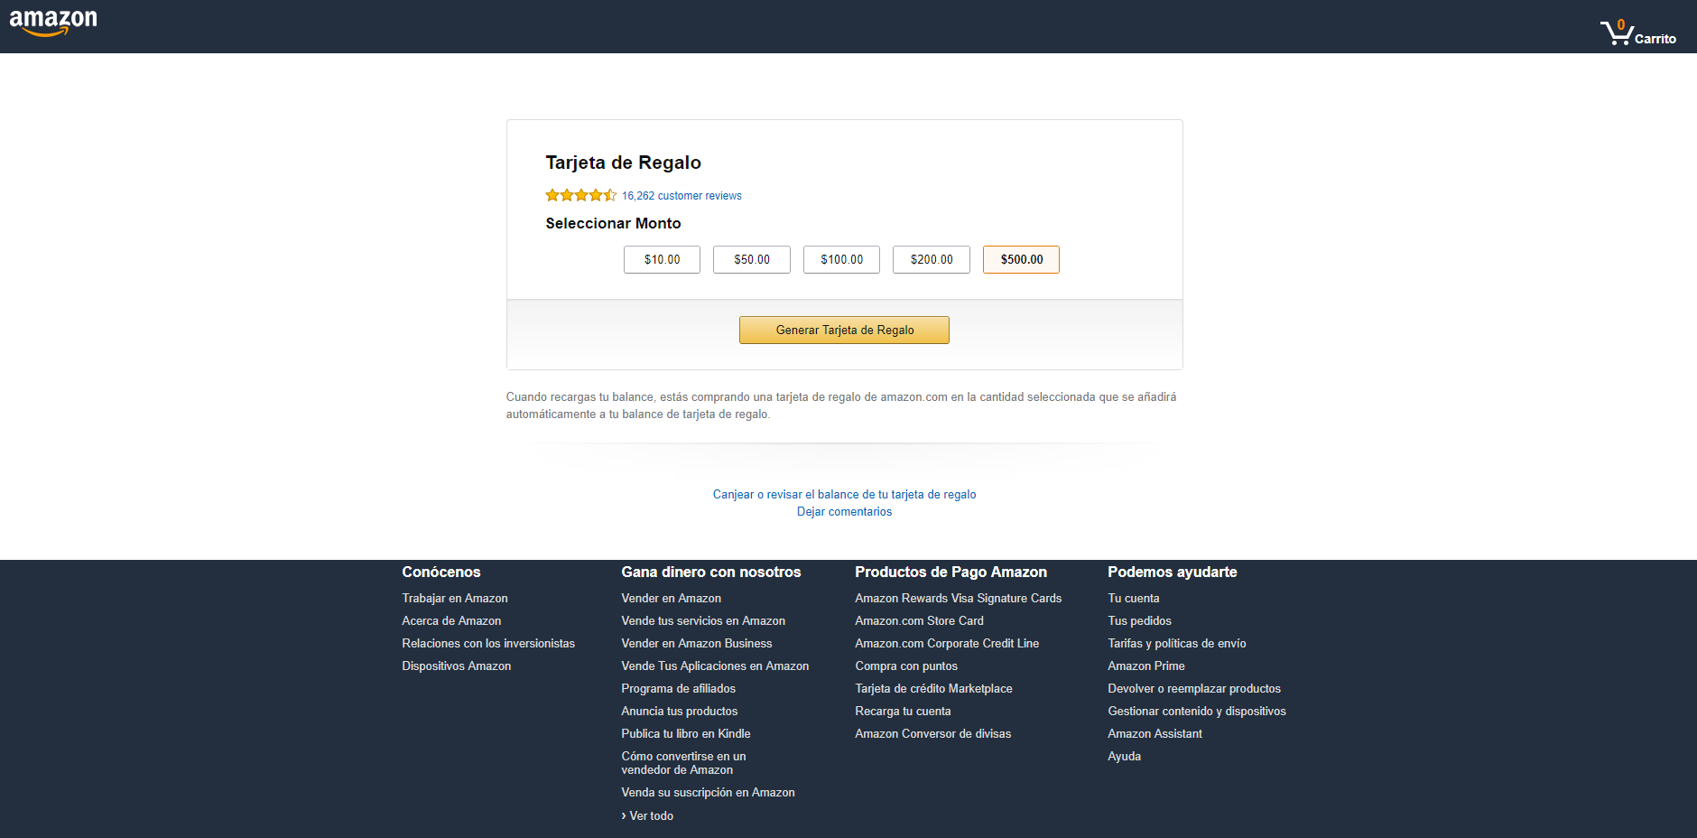Click the Dejar comentarios link
The width and height of the screenshot is (1697, 838).
[844, 512]
